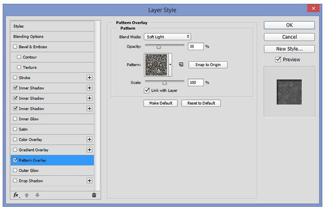
Task: Enable the Contour checkbox
Action: 19,57
